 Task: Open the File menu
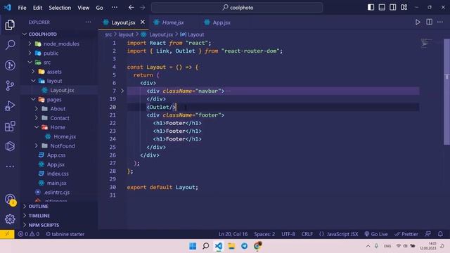coord(22,8)
